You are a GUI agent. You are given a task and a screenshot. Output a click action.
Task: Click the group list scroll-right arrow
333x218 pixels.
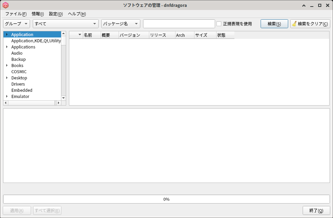(x=58, y=103)
